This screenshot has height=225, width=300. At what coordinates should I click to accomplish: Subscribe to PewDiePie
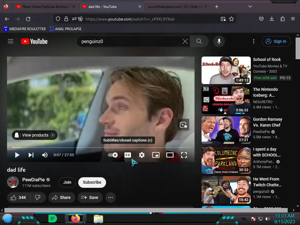tap(92, 182)
